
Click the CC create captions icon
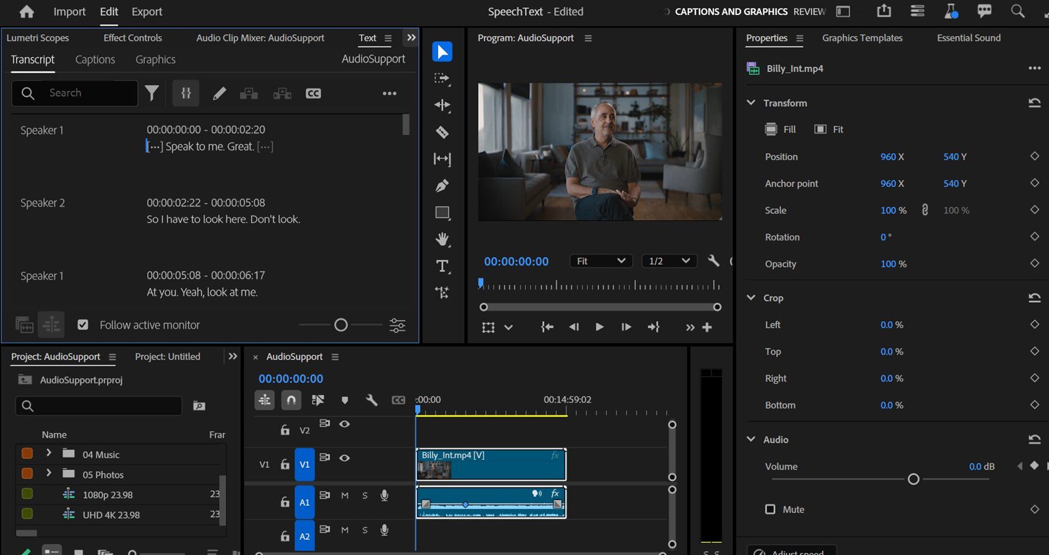click(313, 94)
